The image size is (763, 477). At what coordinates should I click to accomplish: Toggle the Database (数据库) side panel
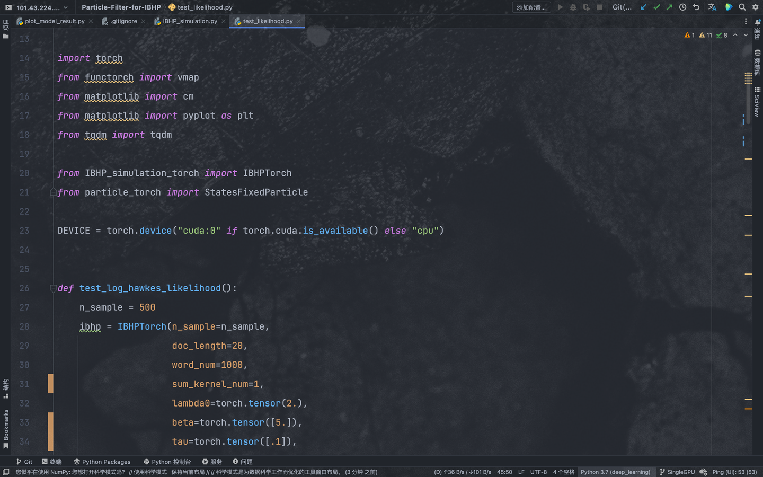pyautogui.click(x=757, y=63)
